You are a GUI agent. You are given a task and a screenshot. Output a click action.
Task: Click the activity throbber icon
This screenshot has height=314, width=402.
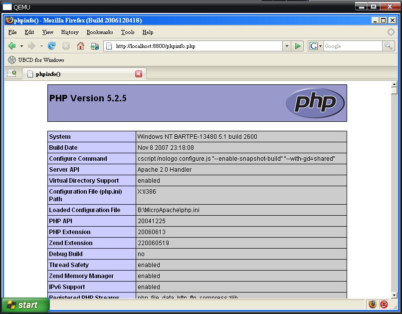point(391,32)
